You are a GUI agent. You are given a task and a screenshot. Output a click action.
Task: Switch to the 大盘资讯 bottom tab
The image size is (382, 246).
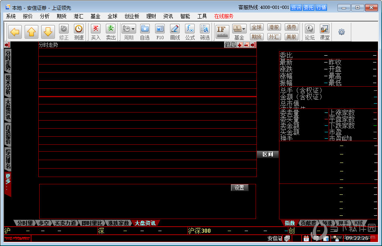[x=145, y=223]
